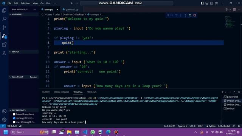Open the Selection menu

coord(25,3)
